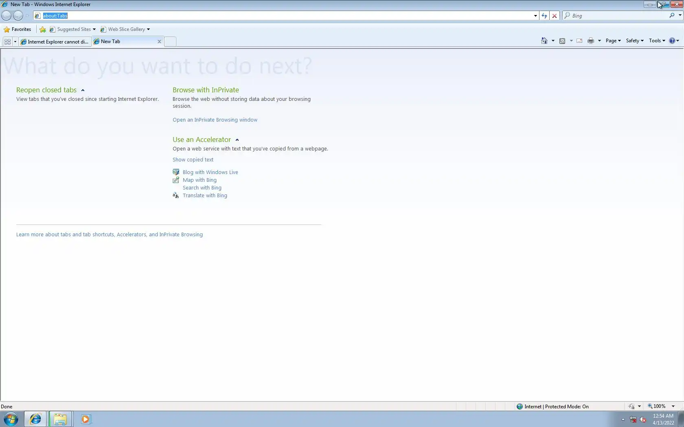
Task: Open the 'Learn more about tabs' link
Action: click(x=110, y=235)
